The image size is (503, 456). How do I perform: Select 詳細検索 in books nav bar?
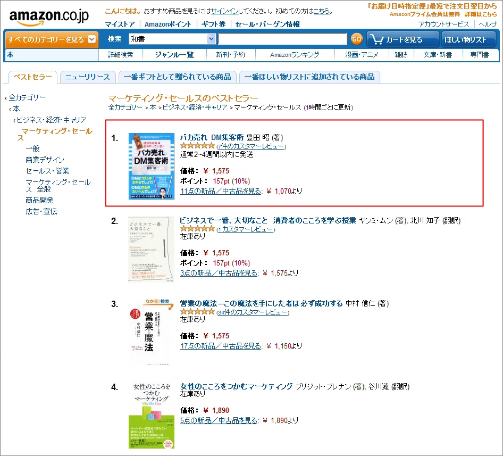tap(120, 55)
